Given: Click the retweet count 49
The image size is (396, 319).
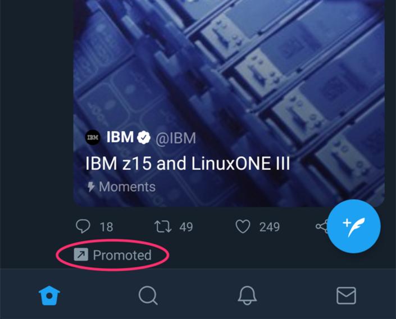Looking at the screenshot, I should [x=186, y=227].
